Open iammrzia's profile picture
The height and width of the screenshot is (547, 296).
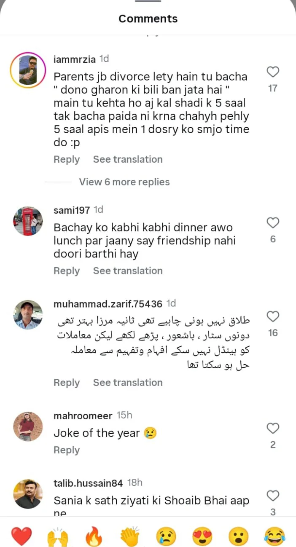coord(27,70)
